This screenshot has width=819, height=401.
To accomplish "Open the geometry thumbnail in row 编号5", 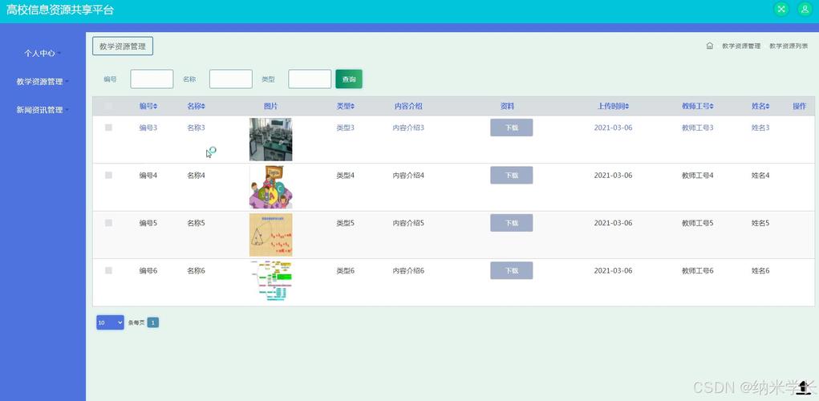I will [x=270, y=235].
